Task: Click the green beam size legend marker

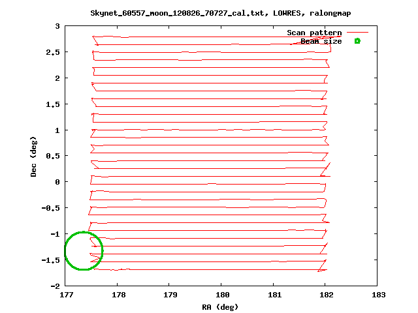Action: (x=357, y=41)
